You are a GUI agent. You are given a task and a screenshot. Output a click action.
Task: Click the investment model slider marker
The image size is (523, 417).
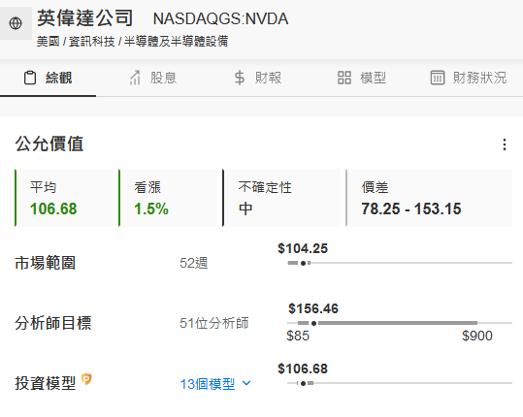(303, 384)
